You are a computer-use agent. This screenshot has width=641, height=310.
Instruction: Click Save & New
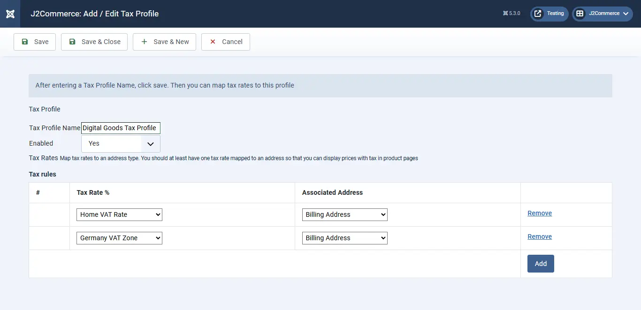pos(164,42)
